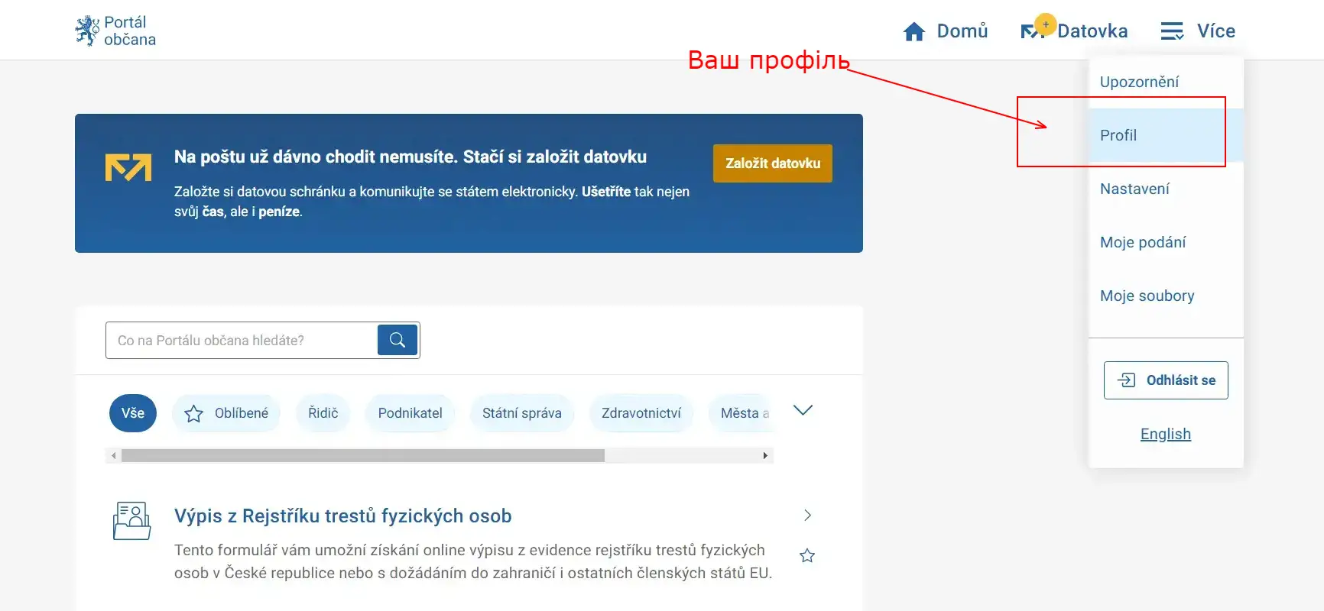Viewport: 1324px width, 611px height.
Task: Select the Vše filter chip
Action: tap(133, 413)
